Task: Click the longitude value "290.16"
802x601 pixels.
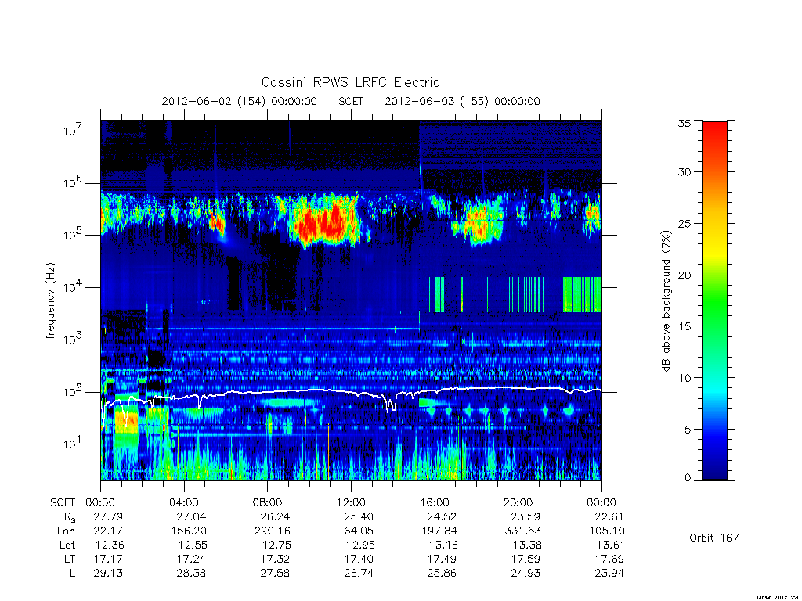Action: coord(272,531)
